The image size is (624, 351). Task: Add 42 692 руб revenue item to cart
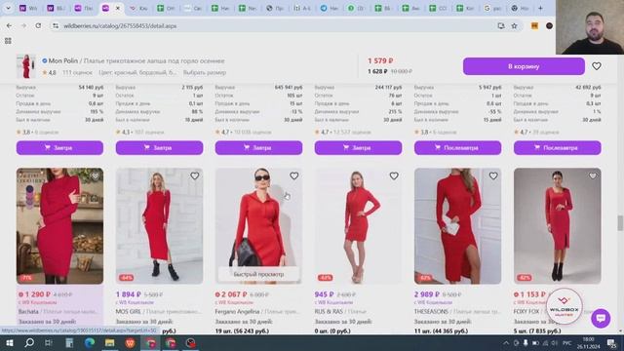coord(557,147)
